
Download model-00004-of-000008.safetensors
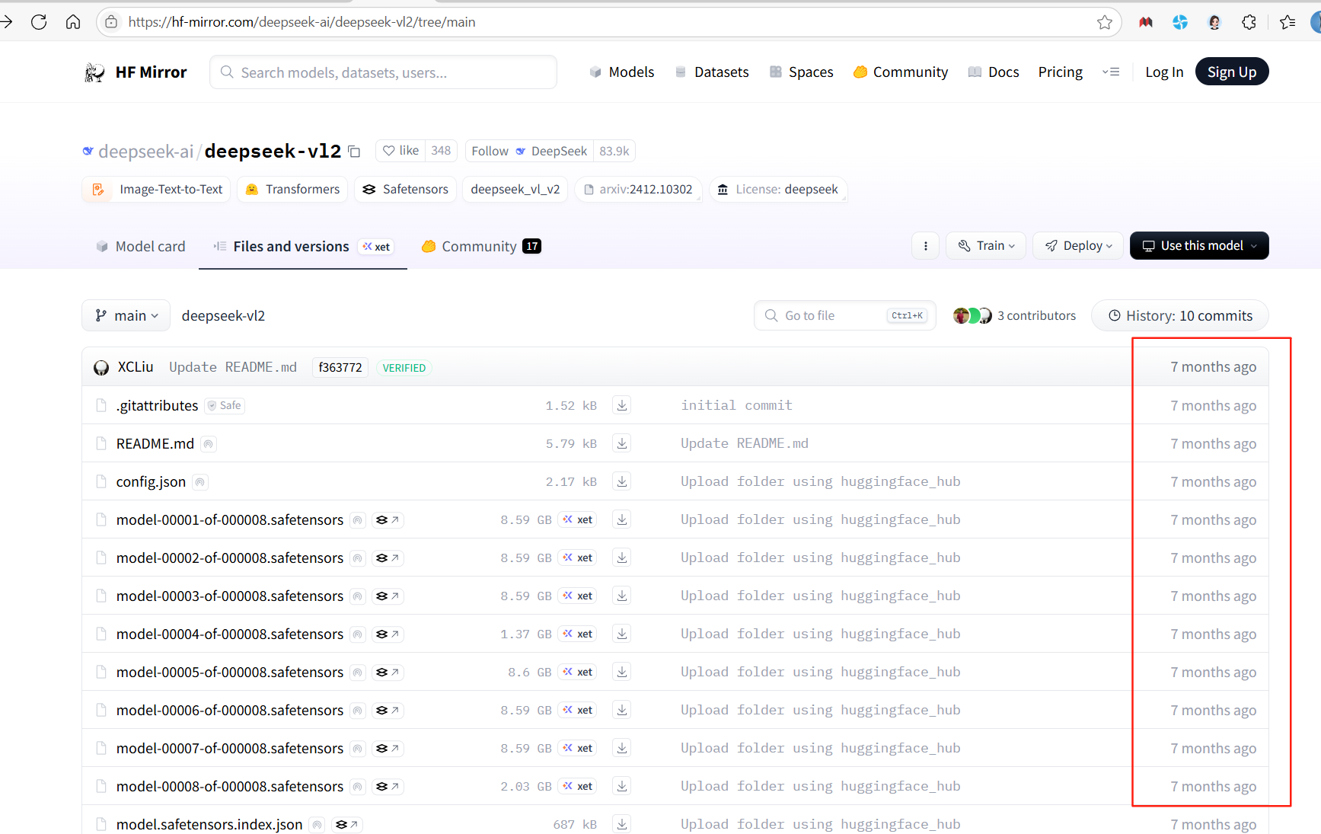pyautogui.click(x=622, y=634)
